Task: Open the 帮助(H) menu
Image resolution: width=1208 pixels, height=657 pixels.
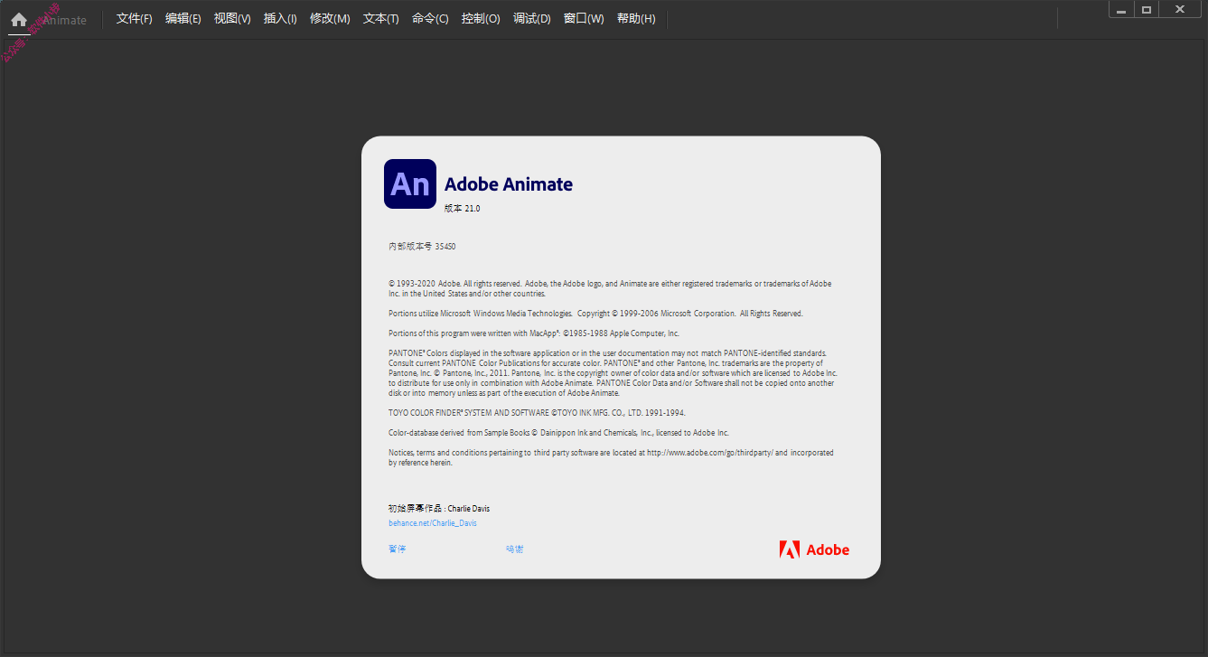Action: click(636, 19)
